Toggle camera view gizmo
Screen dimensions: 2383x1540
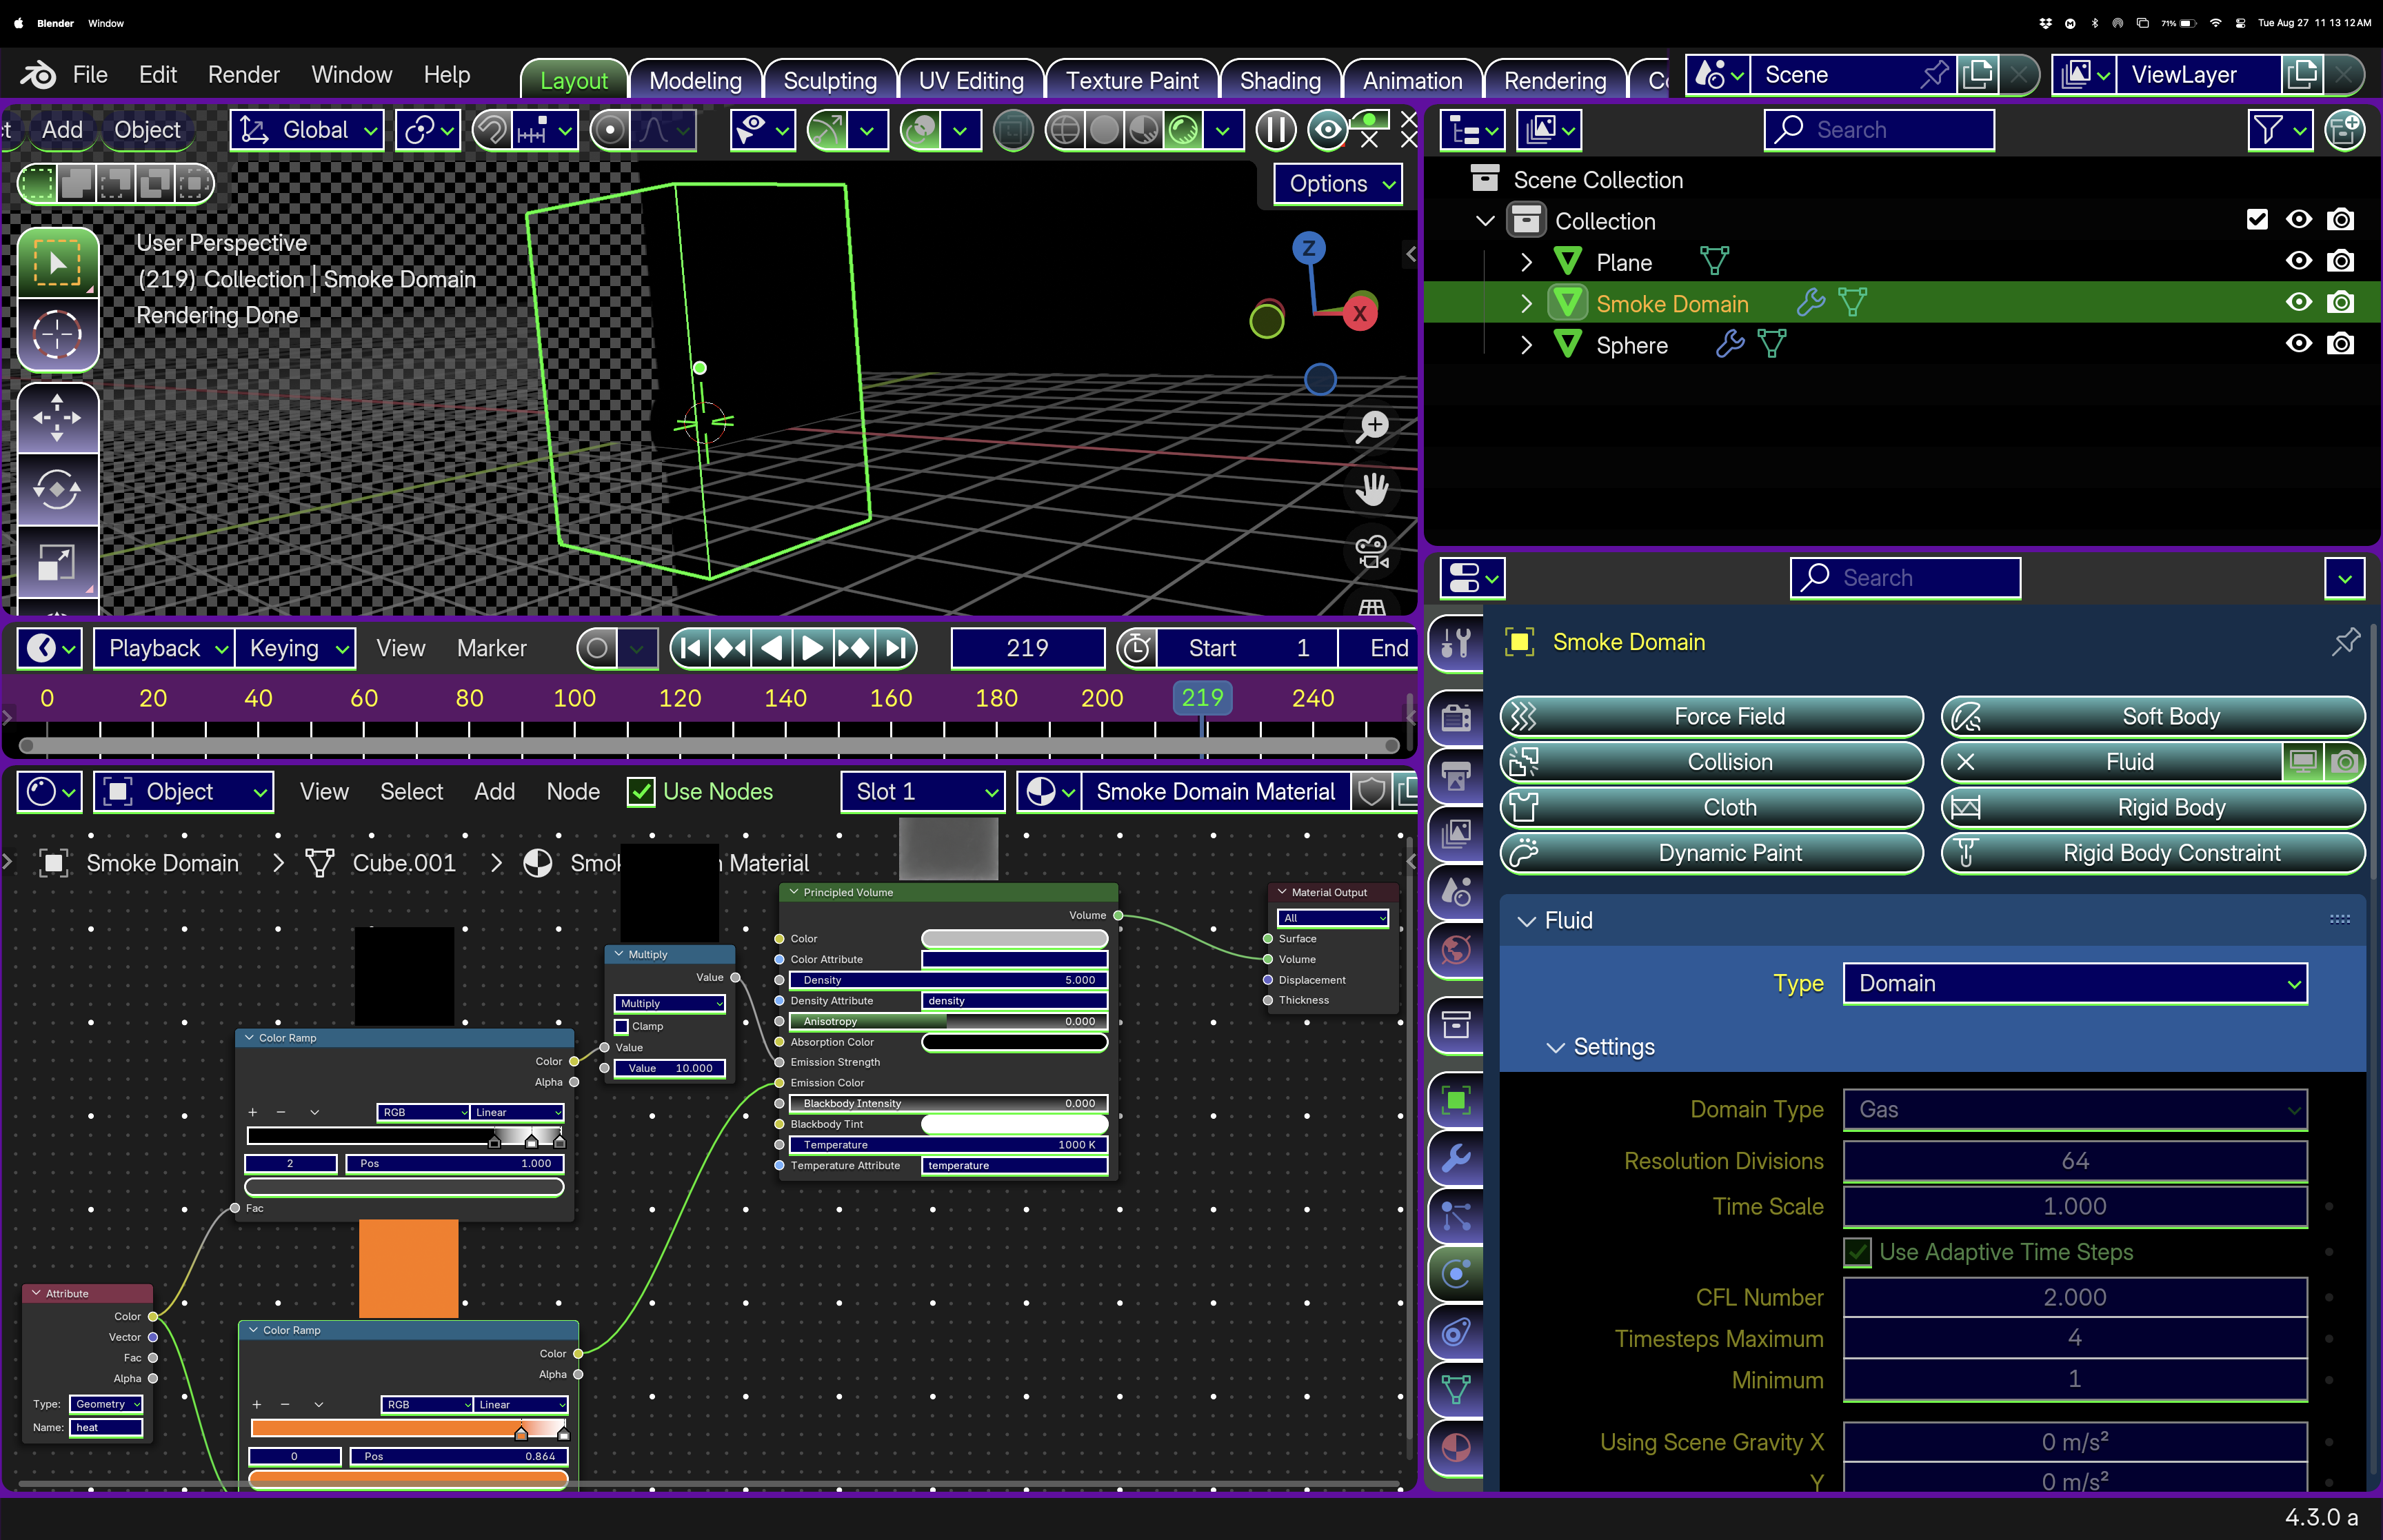[x=1372, y=551]
